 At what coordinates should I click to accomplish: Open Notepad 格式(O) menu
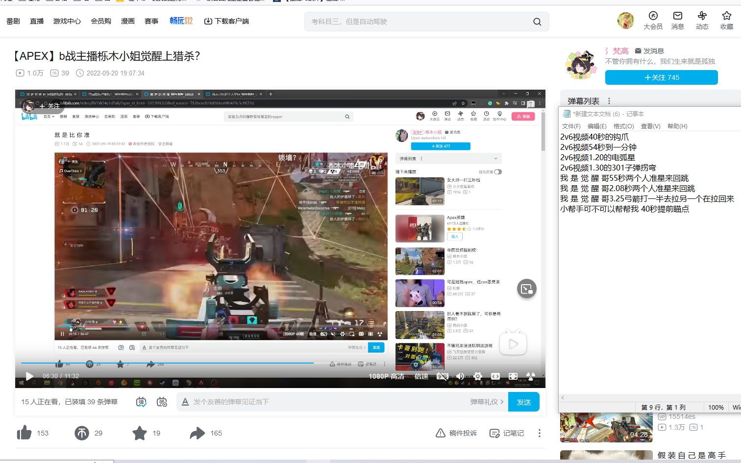click(624, 126)
